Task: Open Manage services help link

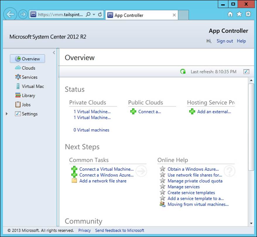Action: point(184,187)
